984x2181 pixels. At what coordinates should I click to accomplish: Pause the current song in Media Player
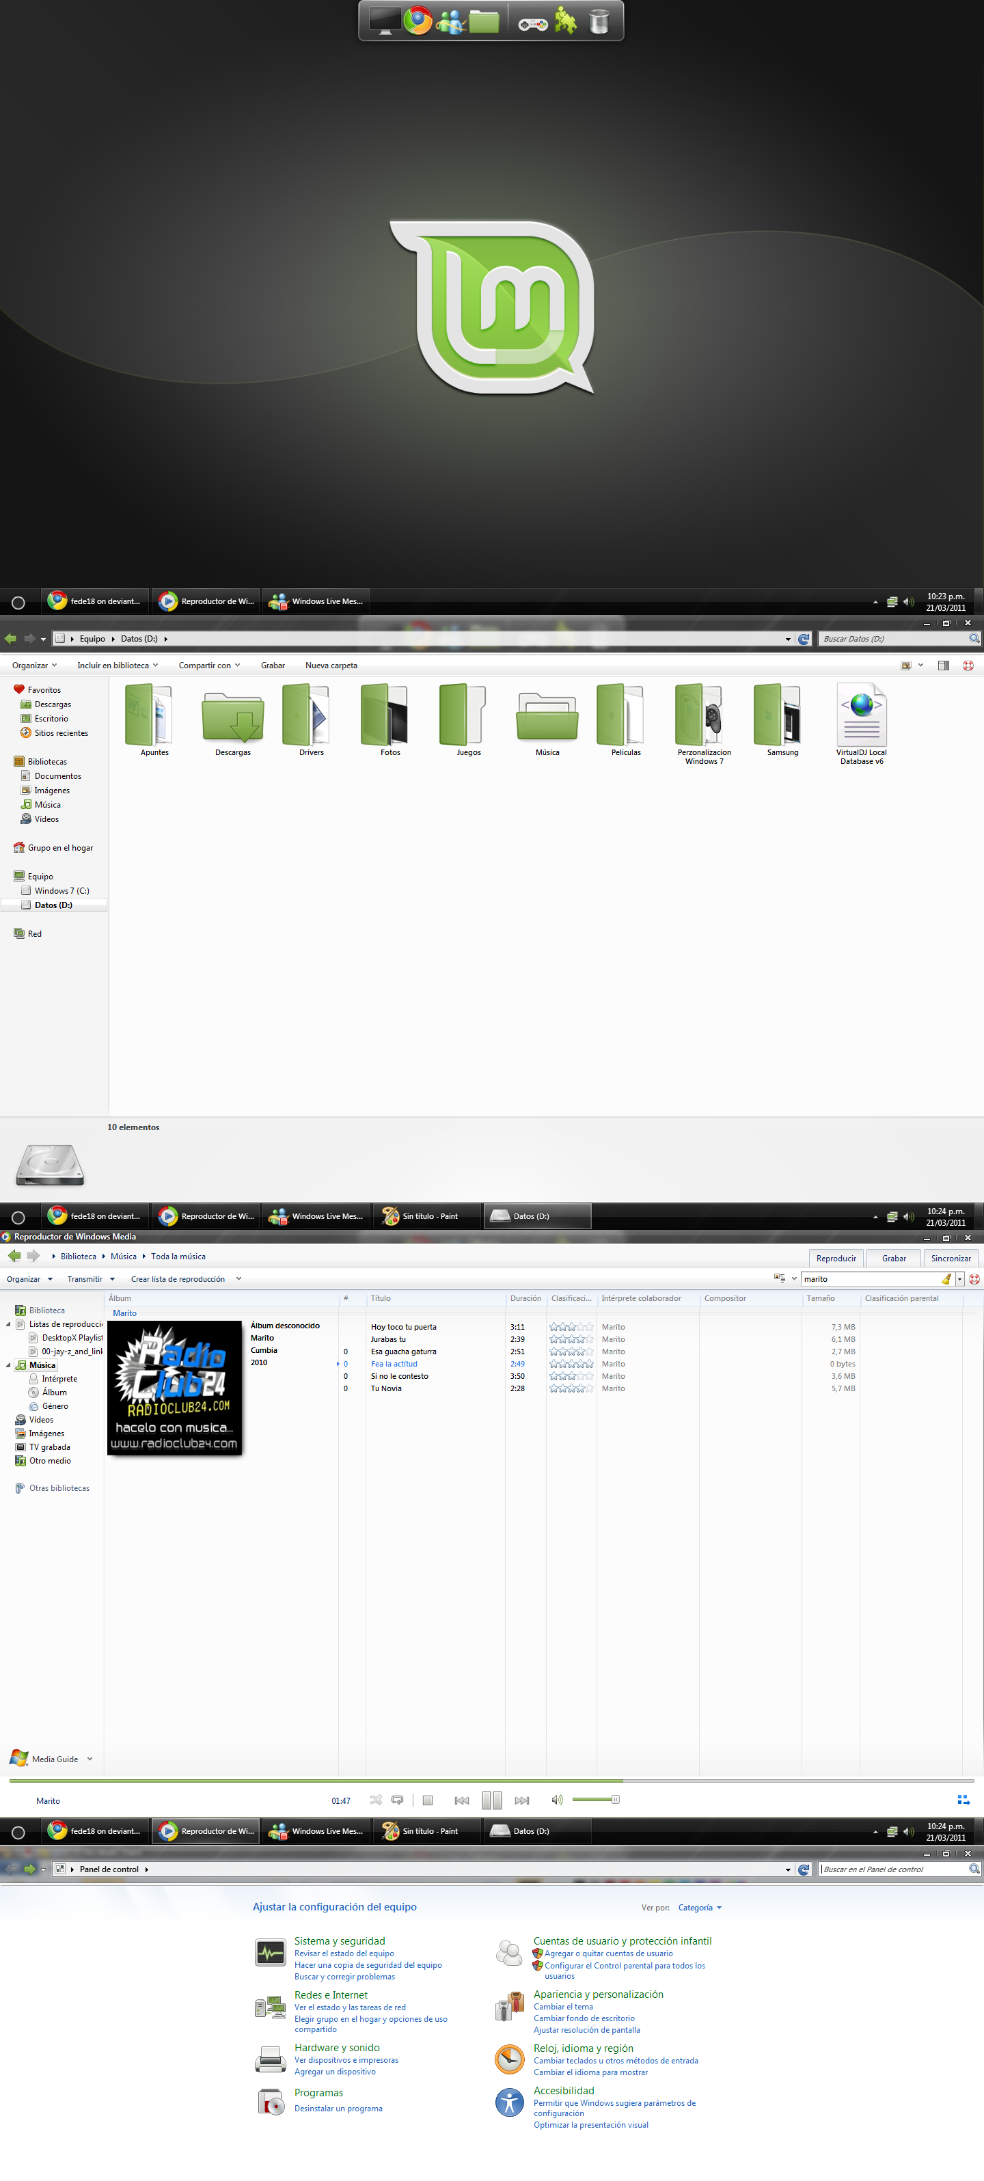491,1800
